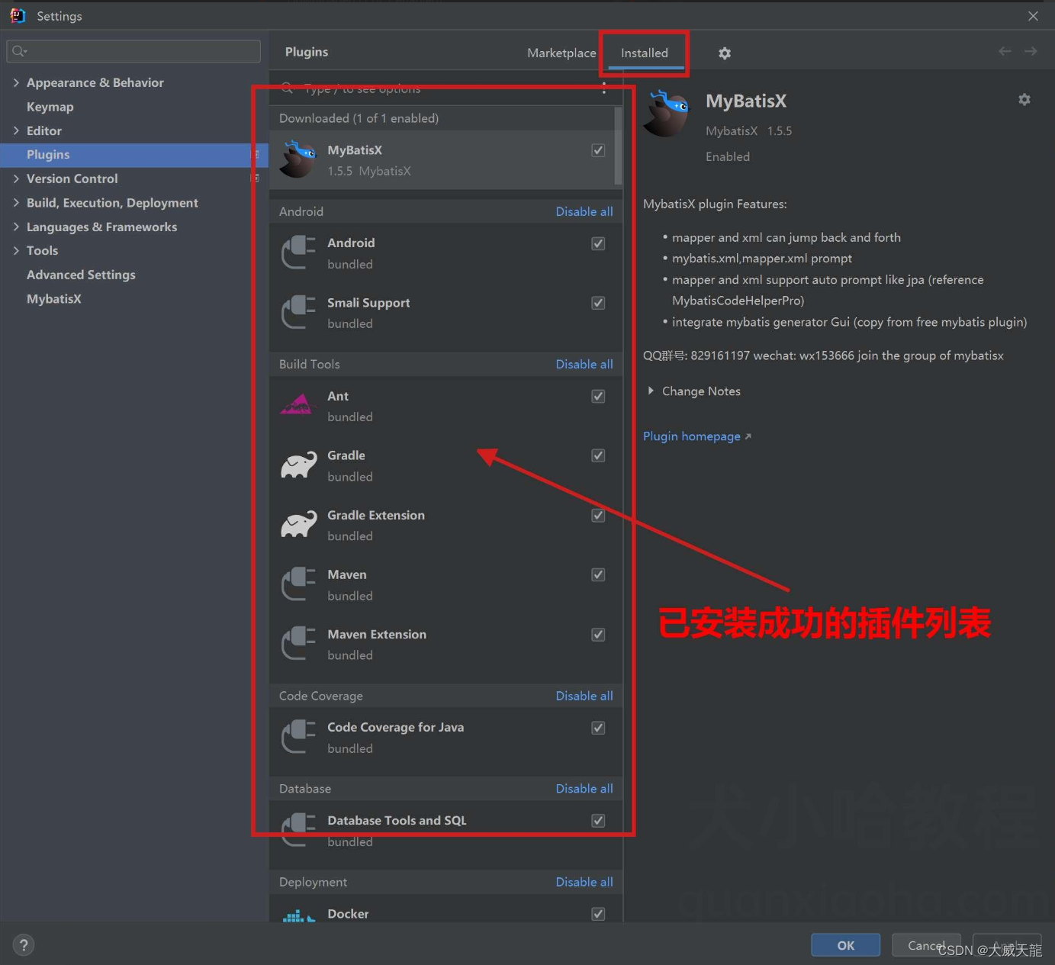Open the plugins manage gear menu

coord(725,53)
